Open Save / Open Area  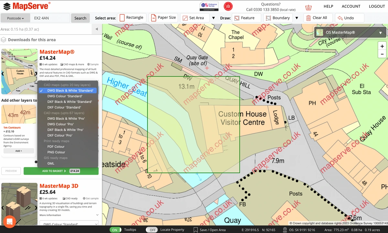click(209, 230)
